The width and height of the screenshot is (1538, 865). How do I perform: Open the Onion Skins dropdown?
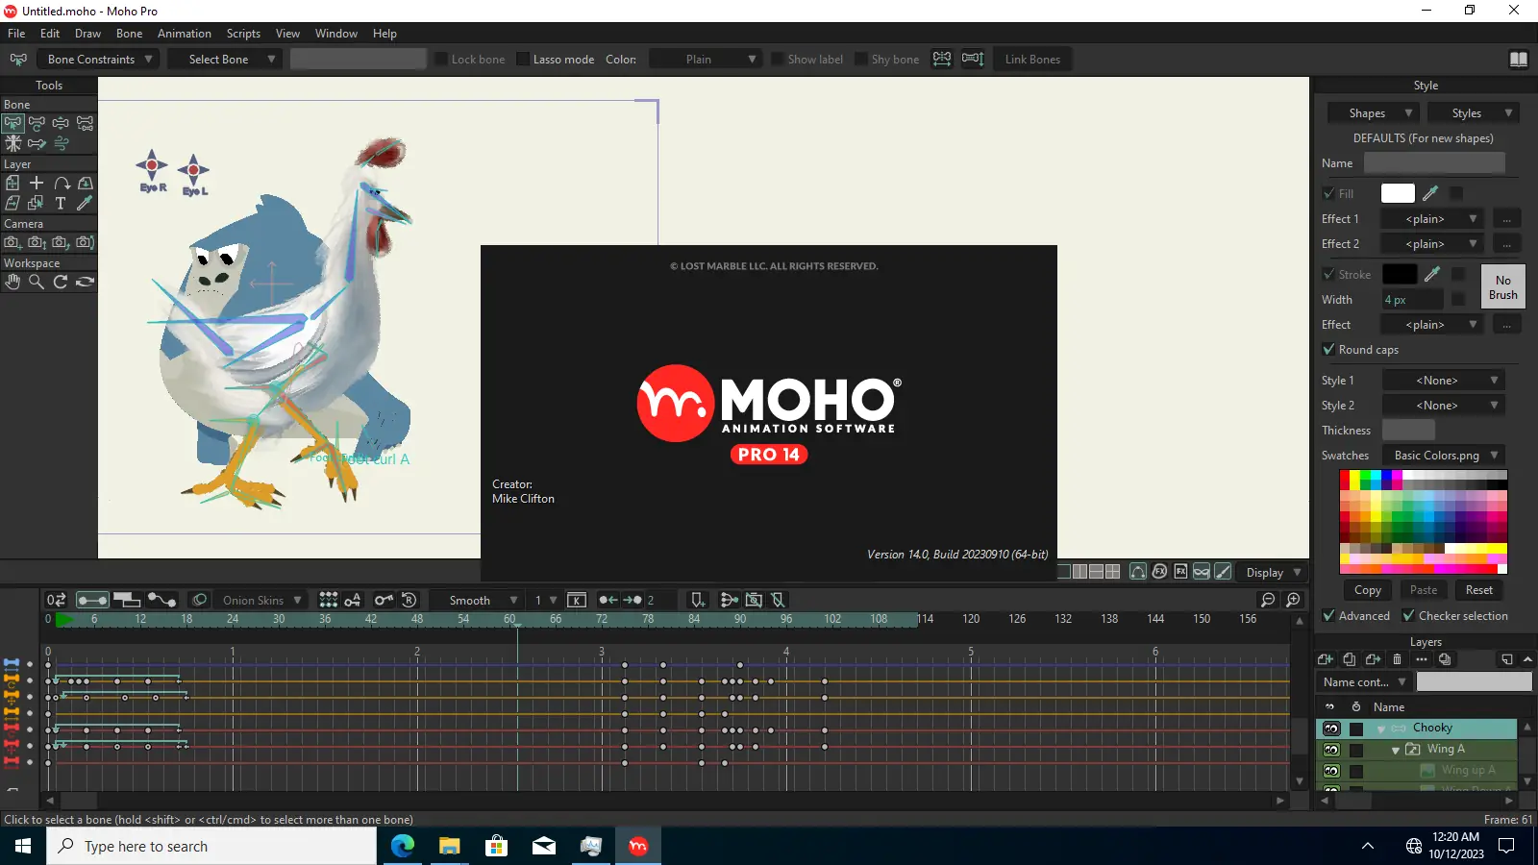(260, 600)
